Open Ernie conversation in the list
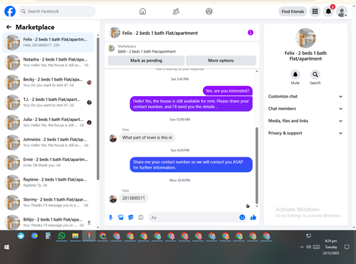356x264 pixels. [48, 162]
